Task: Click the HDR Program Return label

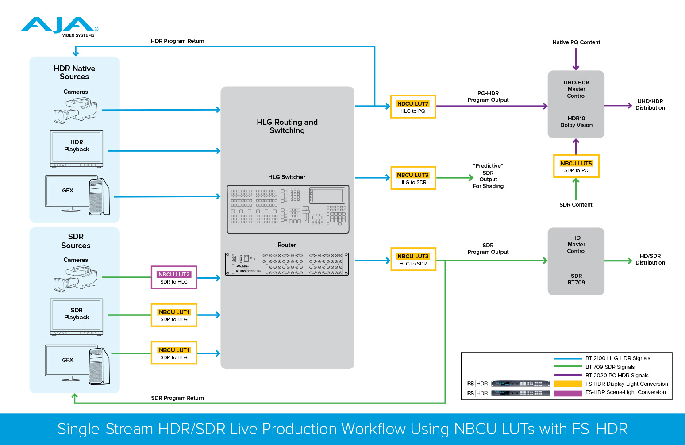Action: [x=177, y=41]
